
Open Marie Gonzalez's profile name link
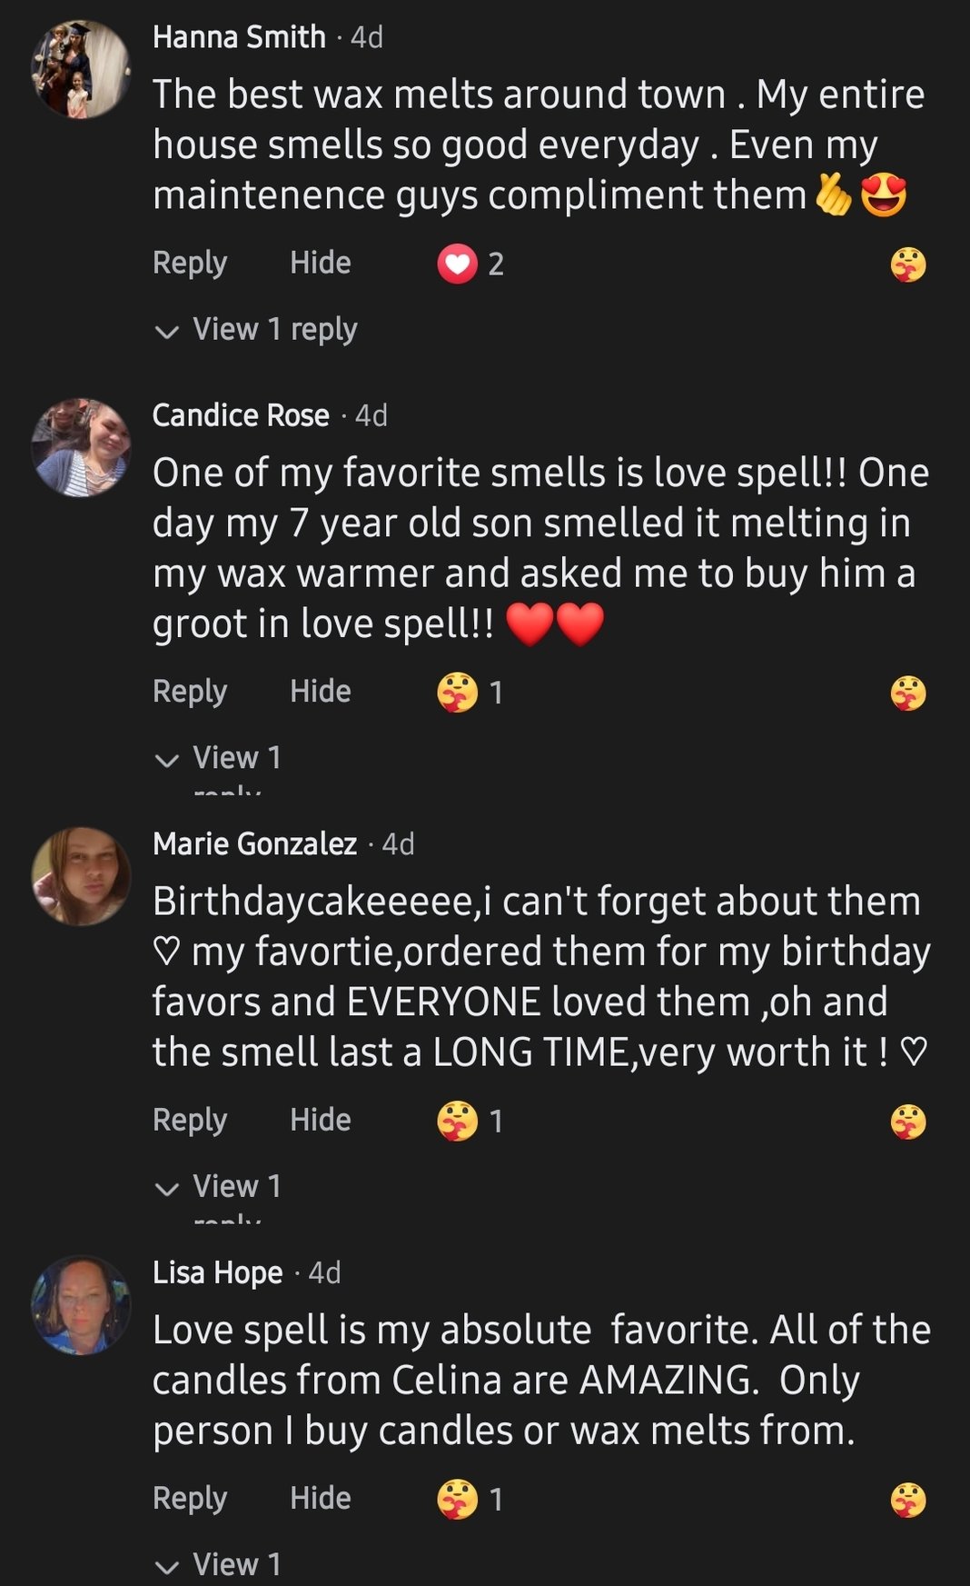255,844
